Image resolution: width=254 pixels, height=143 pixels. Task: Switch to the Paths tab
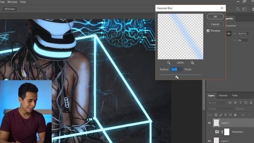pyautogui.click(x=235, y=95)
